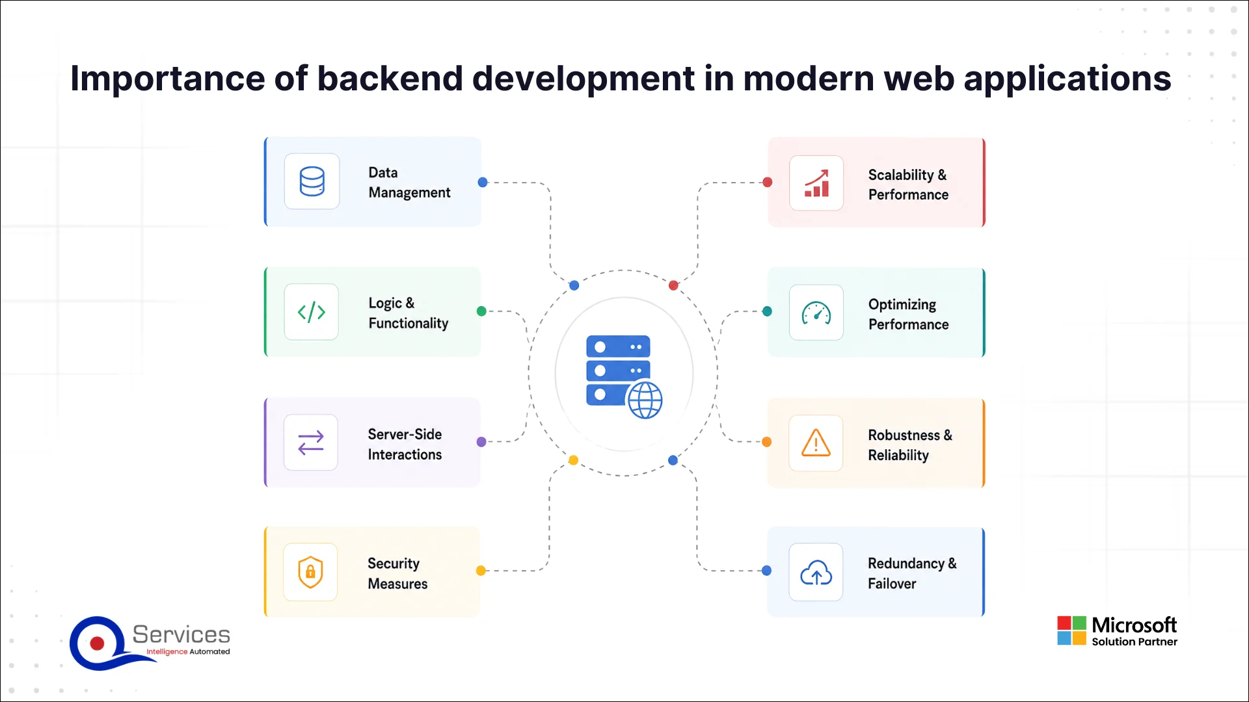Click the warning triangle icon for Robustness & Reliability

(x=816, y=443)
